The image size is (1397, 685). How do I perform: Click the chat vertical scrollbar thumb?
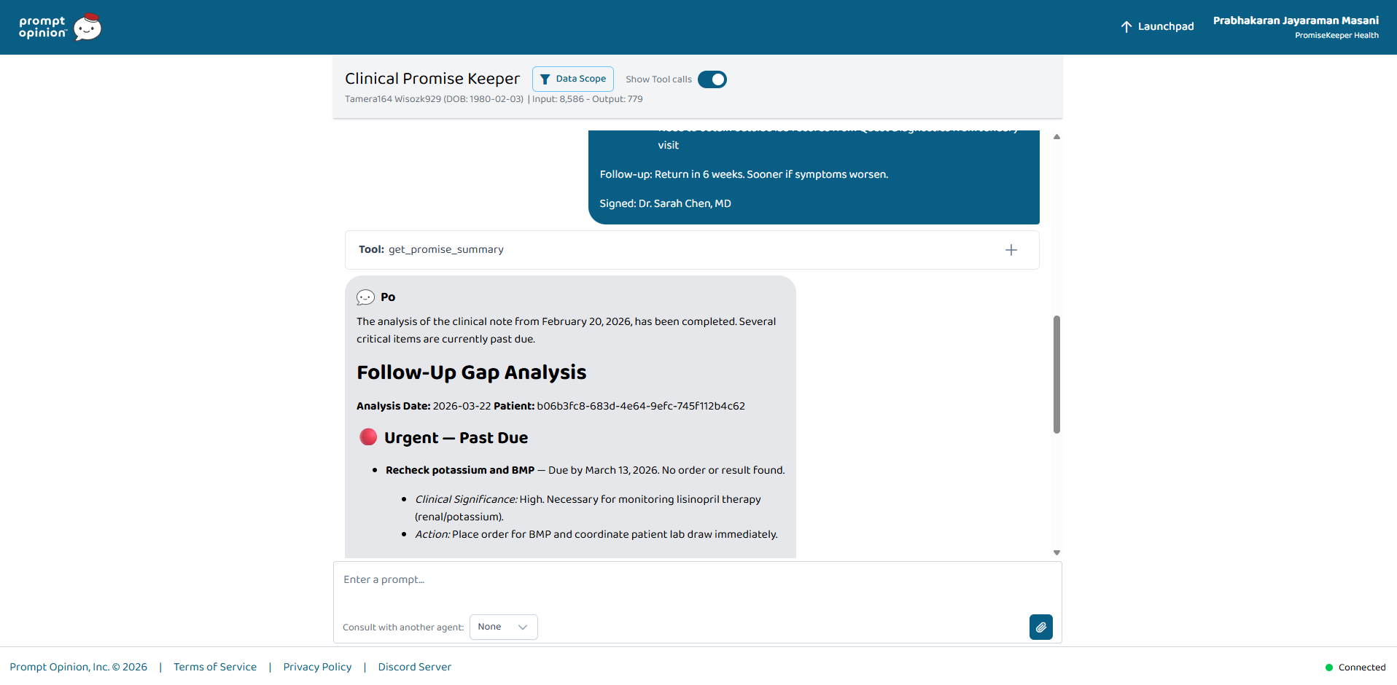click(x=1056, y=375)
